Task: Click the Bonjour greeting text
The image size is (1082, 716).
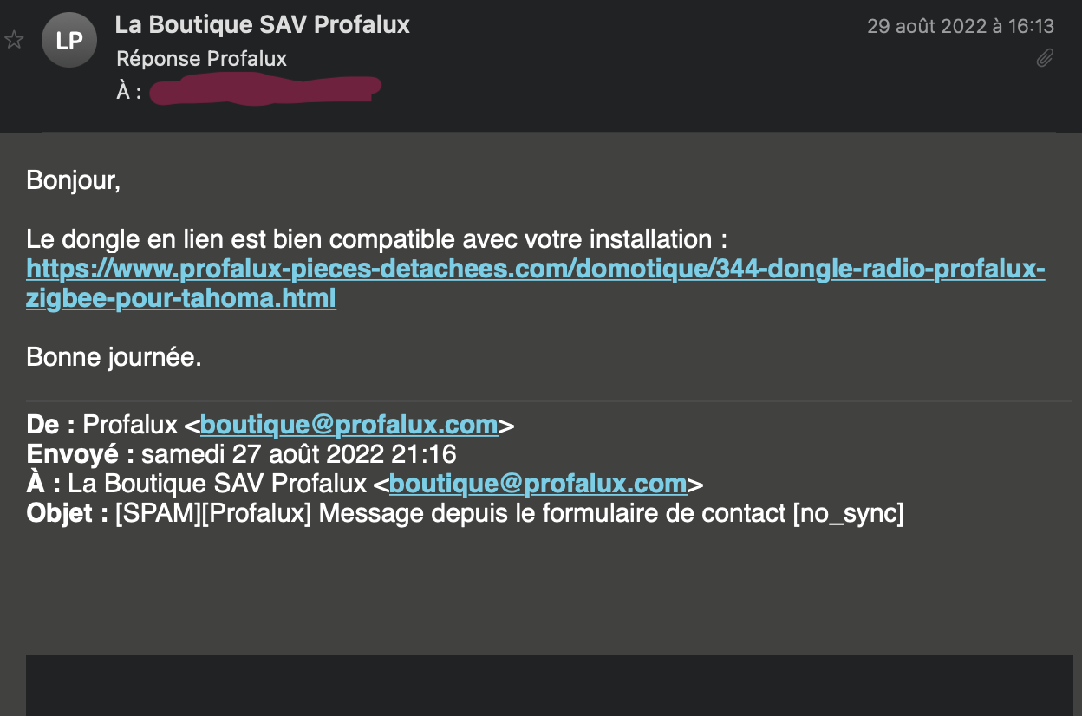Action: (x=74, y=179)
